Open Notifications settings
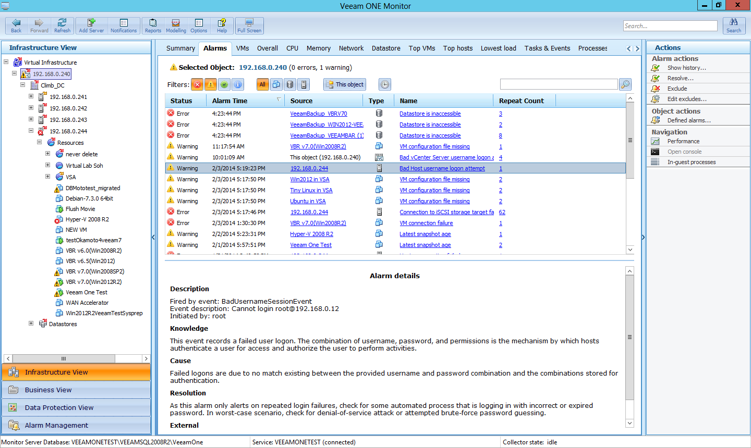The height and width of the screenshot is (448, 751). click(x=124, y=26)
